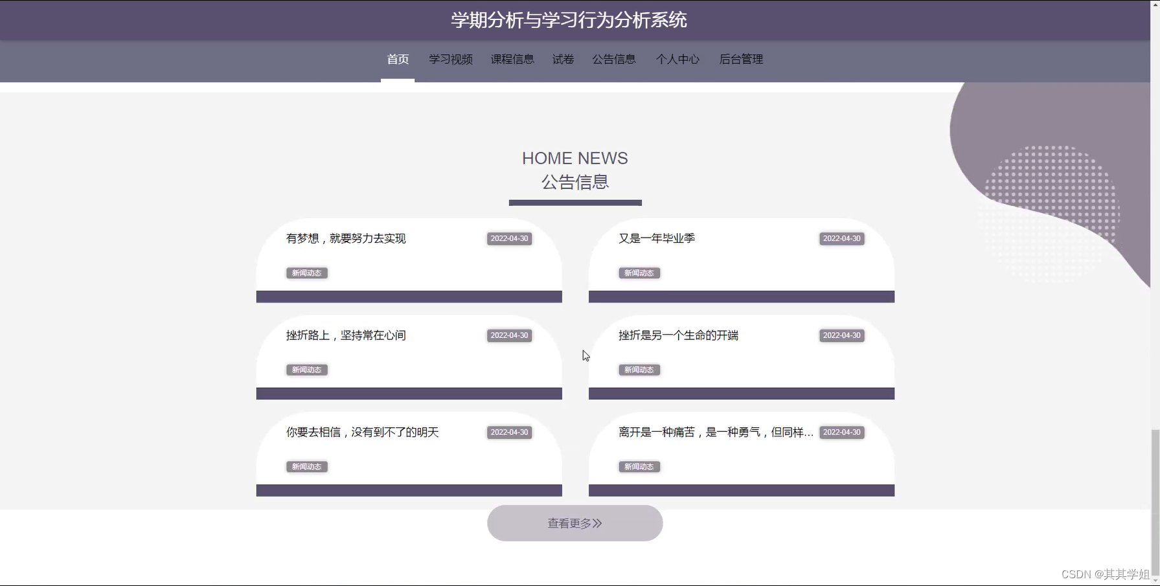Open the 又是一年毕业季 announcement
Screen dimensions: 1160x586
point(659,238)
